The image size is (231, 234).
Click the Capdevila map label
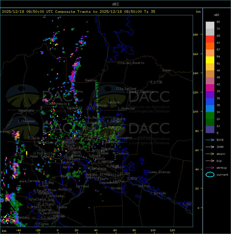(74, 108)
